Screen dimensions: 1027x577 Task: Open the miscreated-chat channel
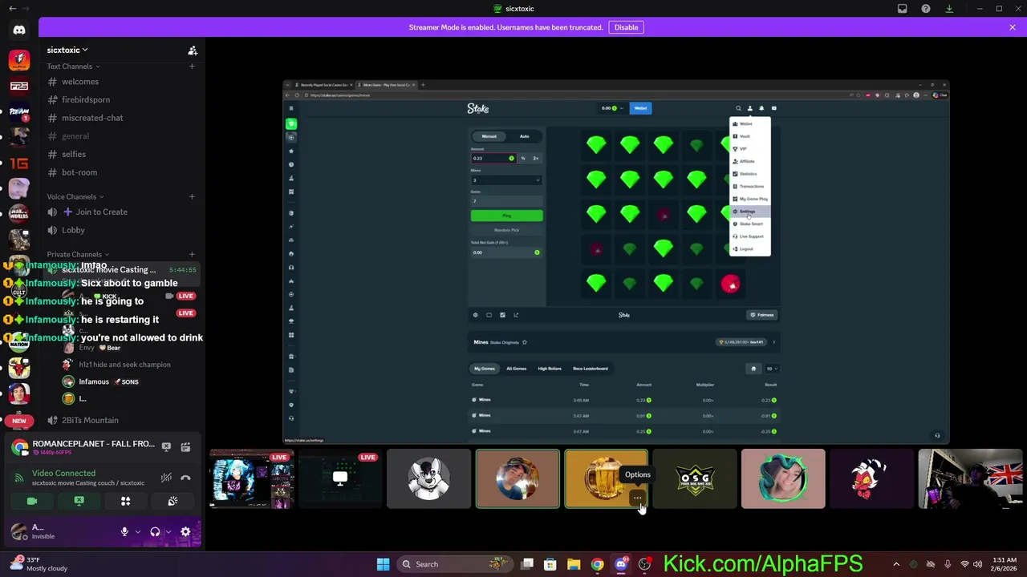pyautogui.click(x=92, y=118)
